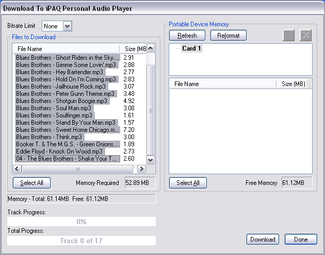
Task: Select the Card 1 tree item
Action: click(x=191, y=48)
